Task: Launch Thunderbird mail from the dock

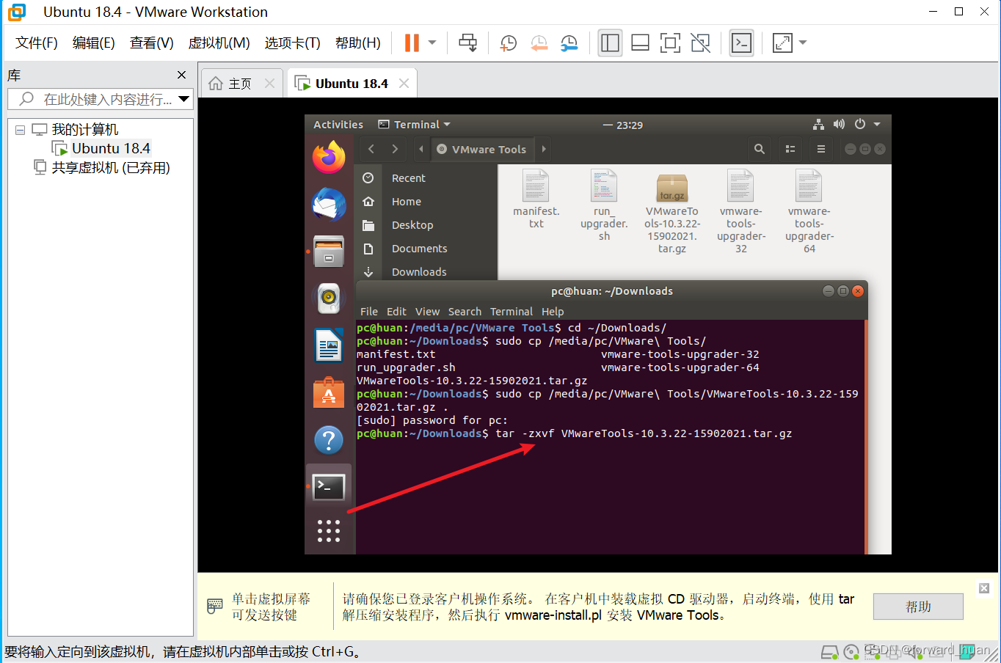Action: (x=329, y=205)
